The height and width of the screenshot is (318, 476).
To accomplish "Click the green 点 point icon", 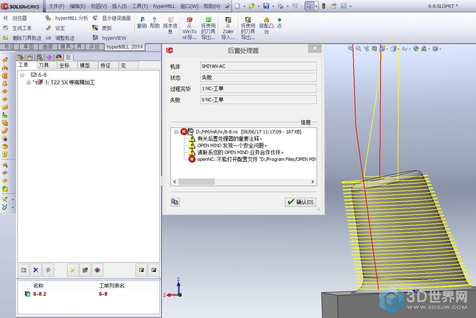I will click(x=279, y=23).
